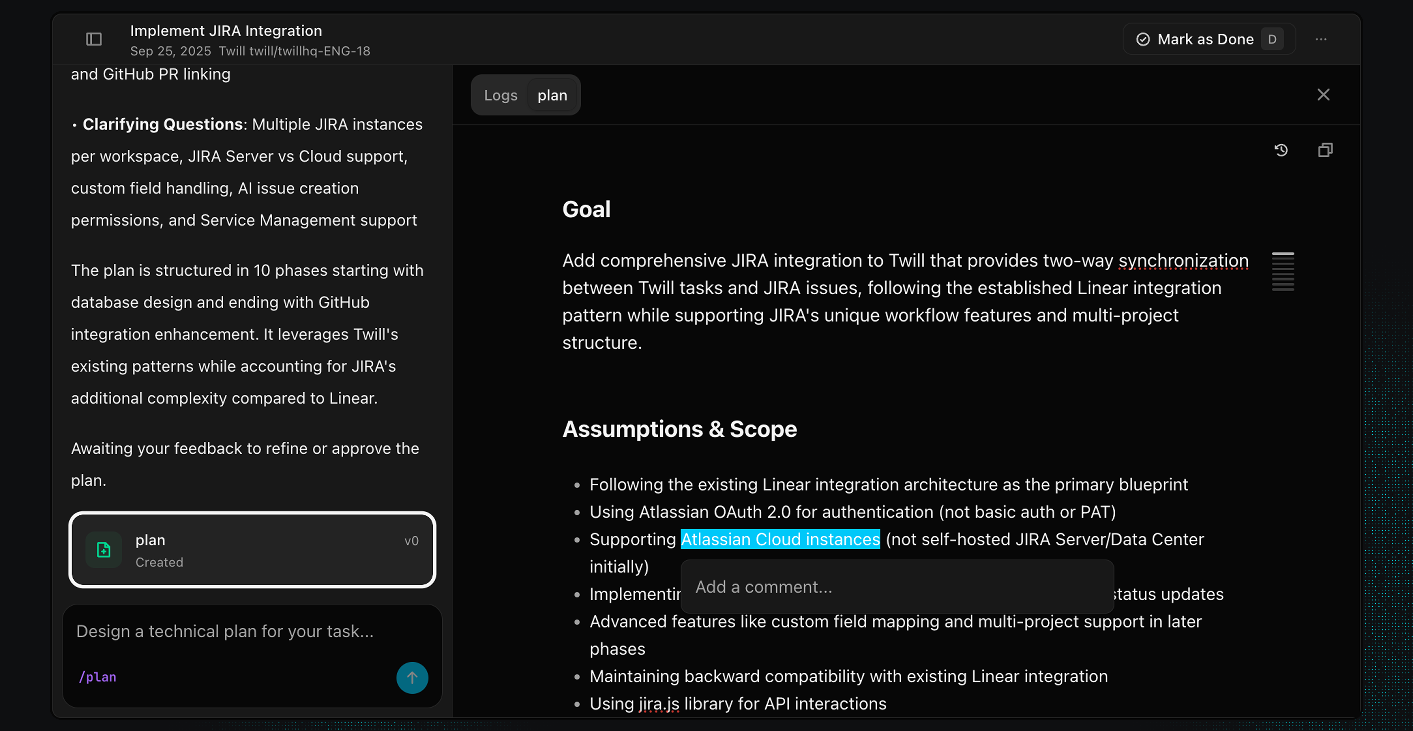
Task: Click the copy plan icon
Action: (1325, 150)
